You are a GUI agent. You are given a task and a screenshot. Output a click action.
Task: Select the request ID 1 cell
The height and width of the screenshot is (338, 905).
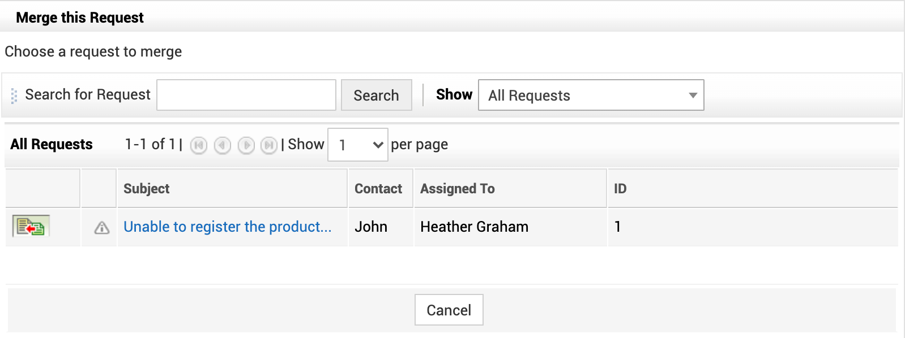(x=618, y=227)
